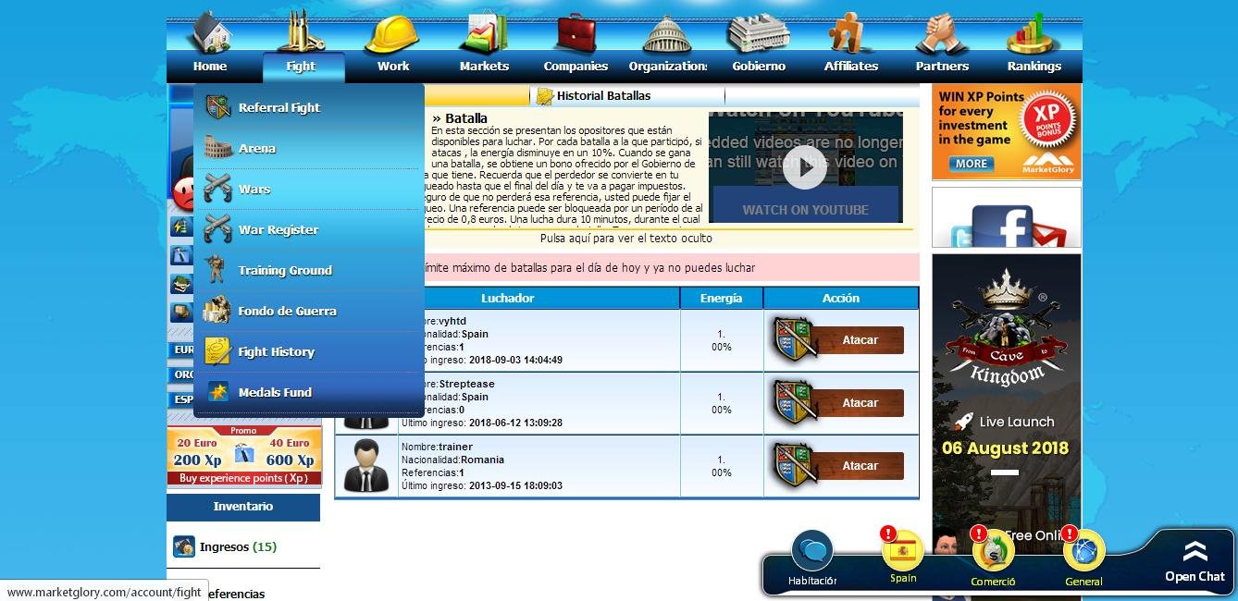Click trainer's avatar picture
Viewport: 1238px width, 601px height.
[366, 466]
